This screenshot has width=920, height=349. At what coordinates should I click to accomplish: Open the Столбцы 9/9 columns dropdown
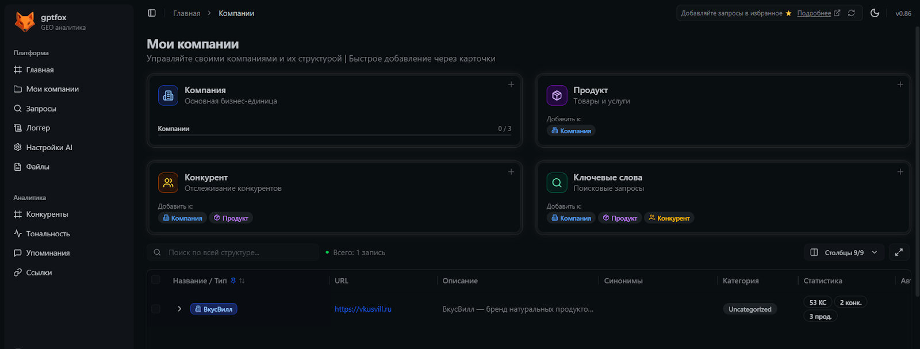click(844, 252)
